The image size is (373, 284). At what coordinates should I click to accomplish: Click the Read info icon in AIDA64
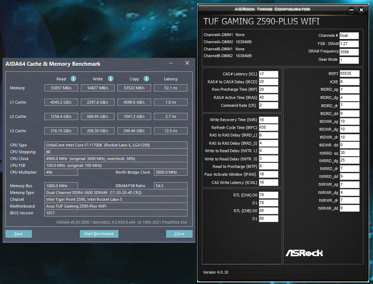(73, 79)
